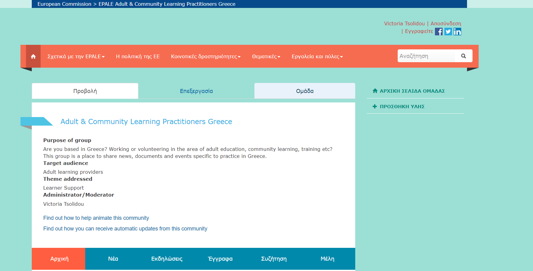
Task: Expand the Εργαλεία και πύλες menu
Action: pyautogui.click(x=317, y=57)
